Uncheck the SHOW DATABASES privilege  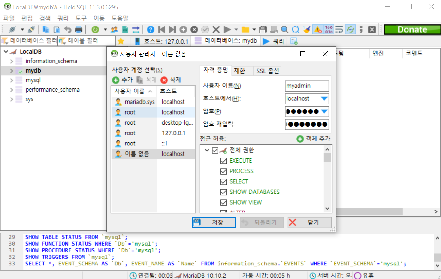point(224,192)
